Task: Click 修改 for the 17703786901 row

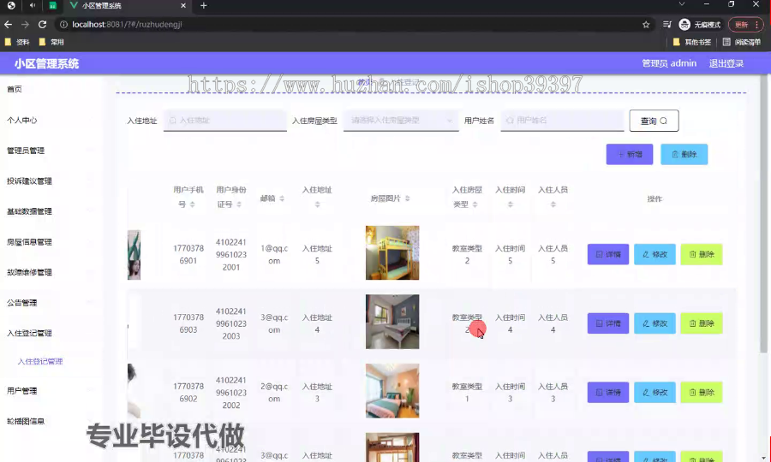Action: coord(654,254)
